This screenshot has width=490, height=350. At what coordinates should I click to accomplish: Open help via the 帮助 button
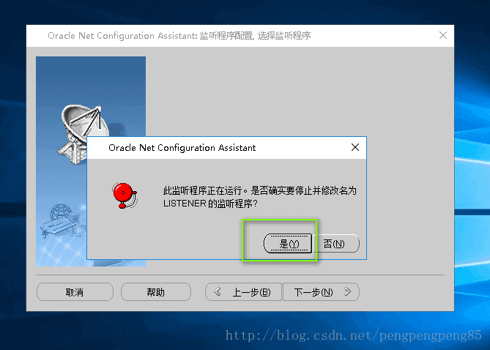tap(155, 292)
